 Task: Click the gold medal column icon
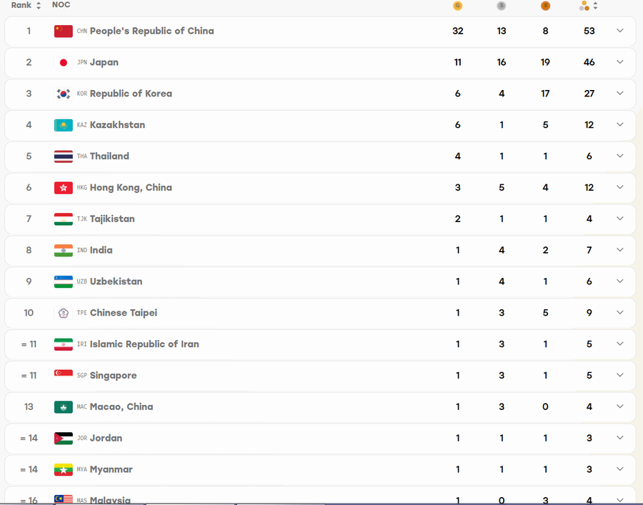(458, 6)
